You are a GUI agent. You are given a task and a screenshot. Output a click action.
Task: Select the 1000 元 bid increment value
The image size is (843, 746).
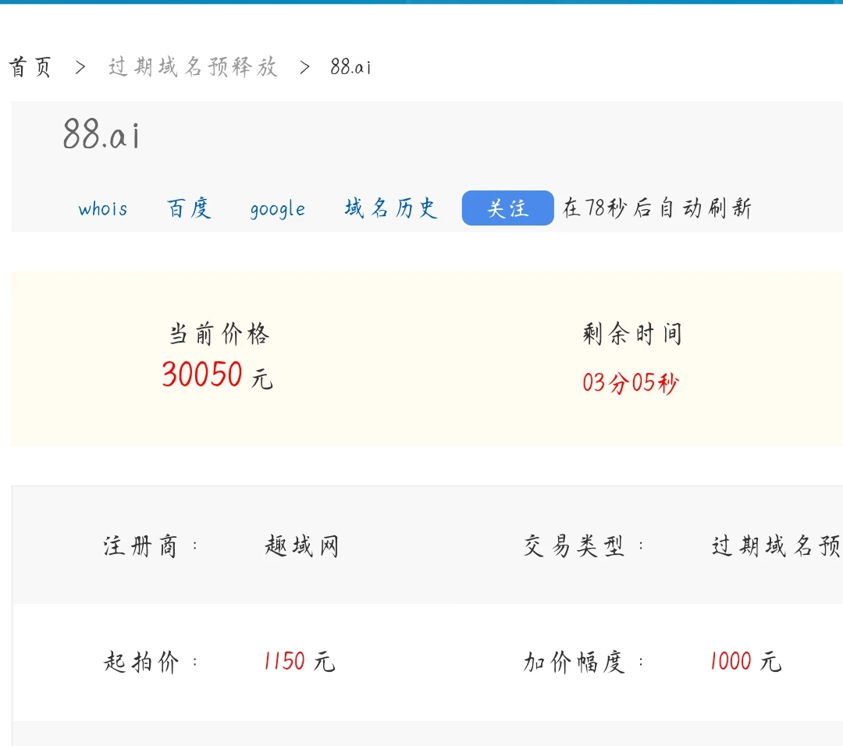click(x=745, y=662)
